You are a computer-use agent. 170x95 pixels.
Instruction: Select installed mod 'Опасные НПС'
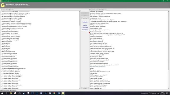click(93, 73)
